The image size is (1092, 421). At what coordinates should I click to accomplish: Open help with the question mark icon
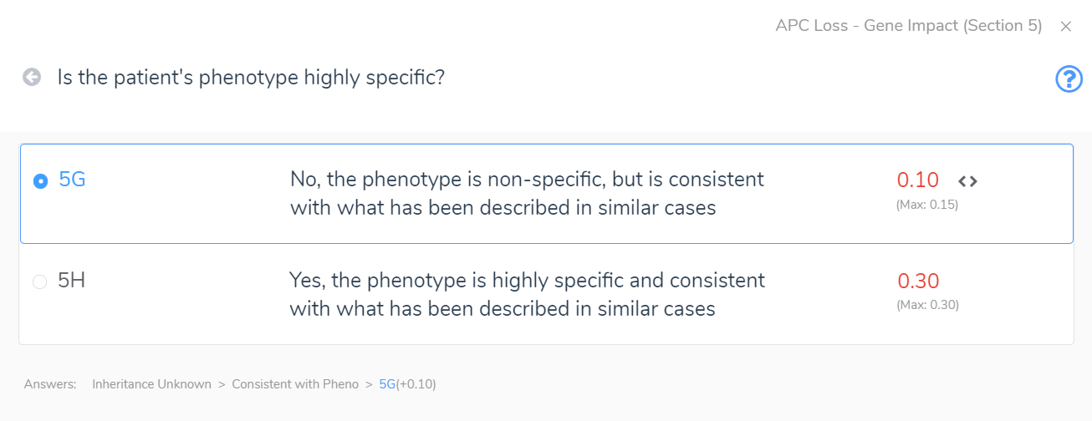(1069, 79)
